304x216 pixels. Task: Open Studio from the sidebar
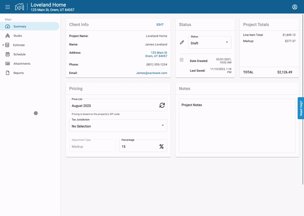pyautogui.click(x=18, y=36)
